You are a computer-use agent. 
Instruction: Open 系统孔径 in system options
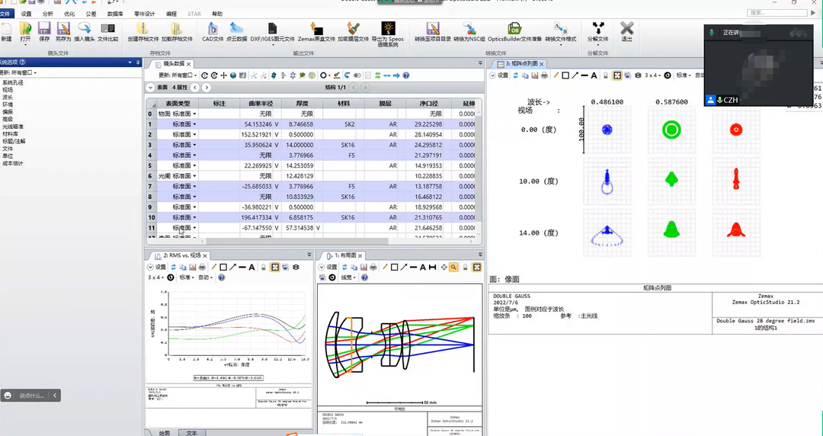pos(13,82)
